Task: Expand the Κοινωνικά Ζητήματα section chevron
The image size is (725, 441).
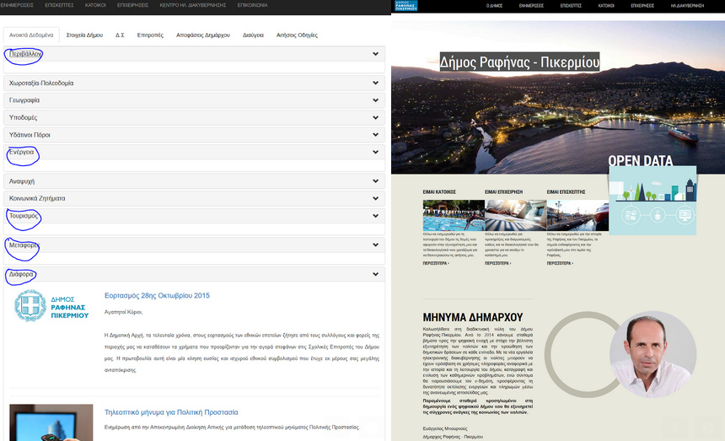Action: [375, 198]
